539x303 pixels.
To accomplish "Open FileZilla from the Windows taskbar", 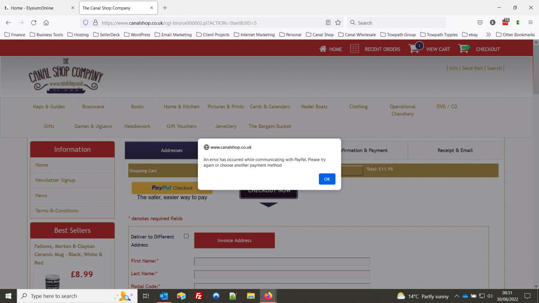I will pos(198,296).
